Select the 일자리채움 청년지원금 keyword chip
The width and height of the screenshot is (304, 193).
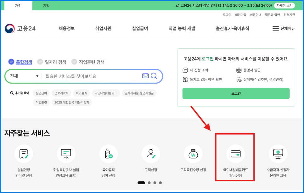click(139, 93)
